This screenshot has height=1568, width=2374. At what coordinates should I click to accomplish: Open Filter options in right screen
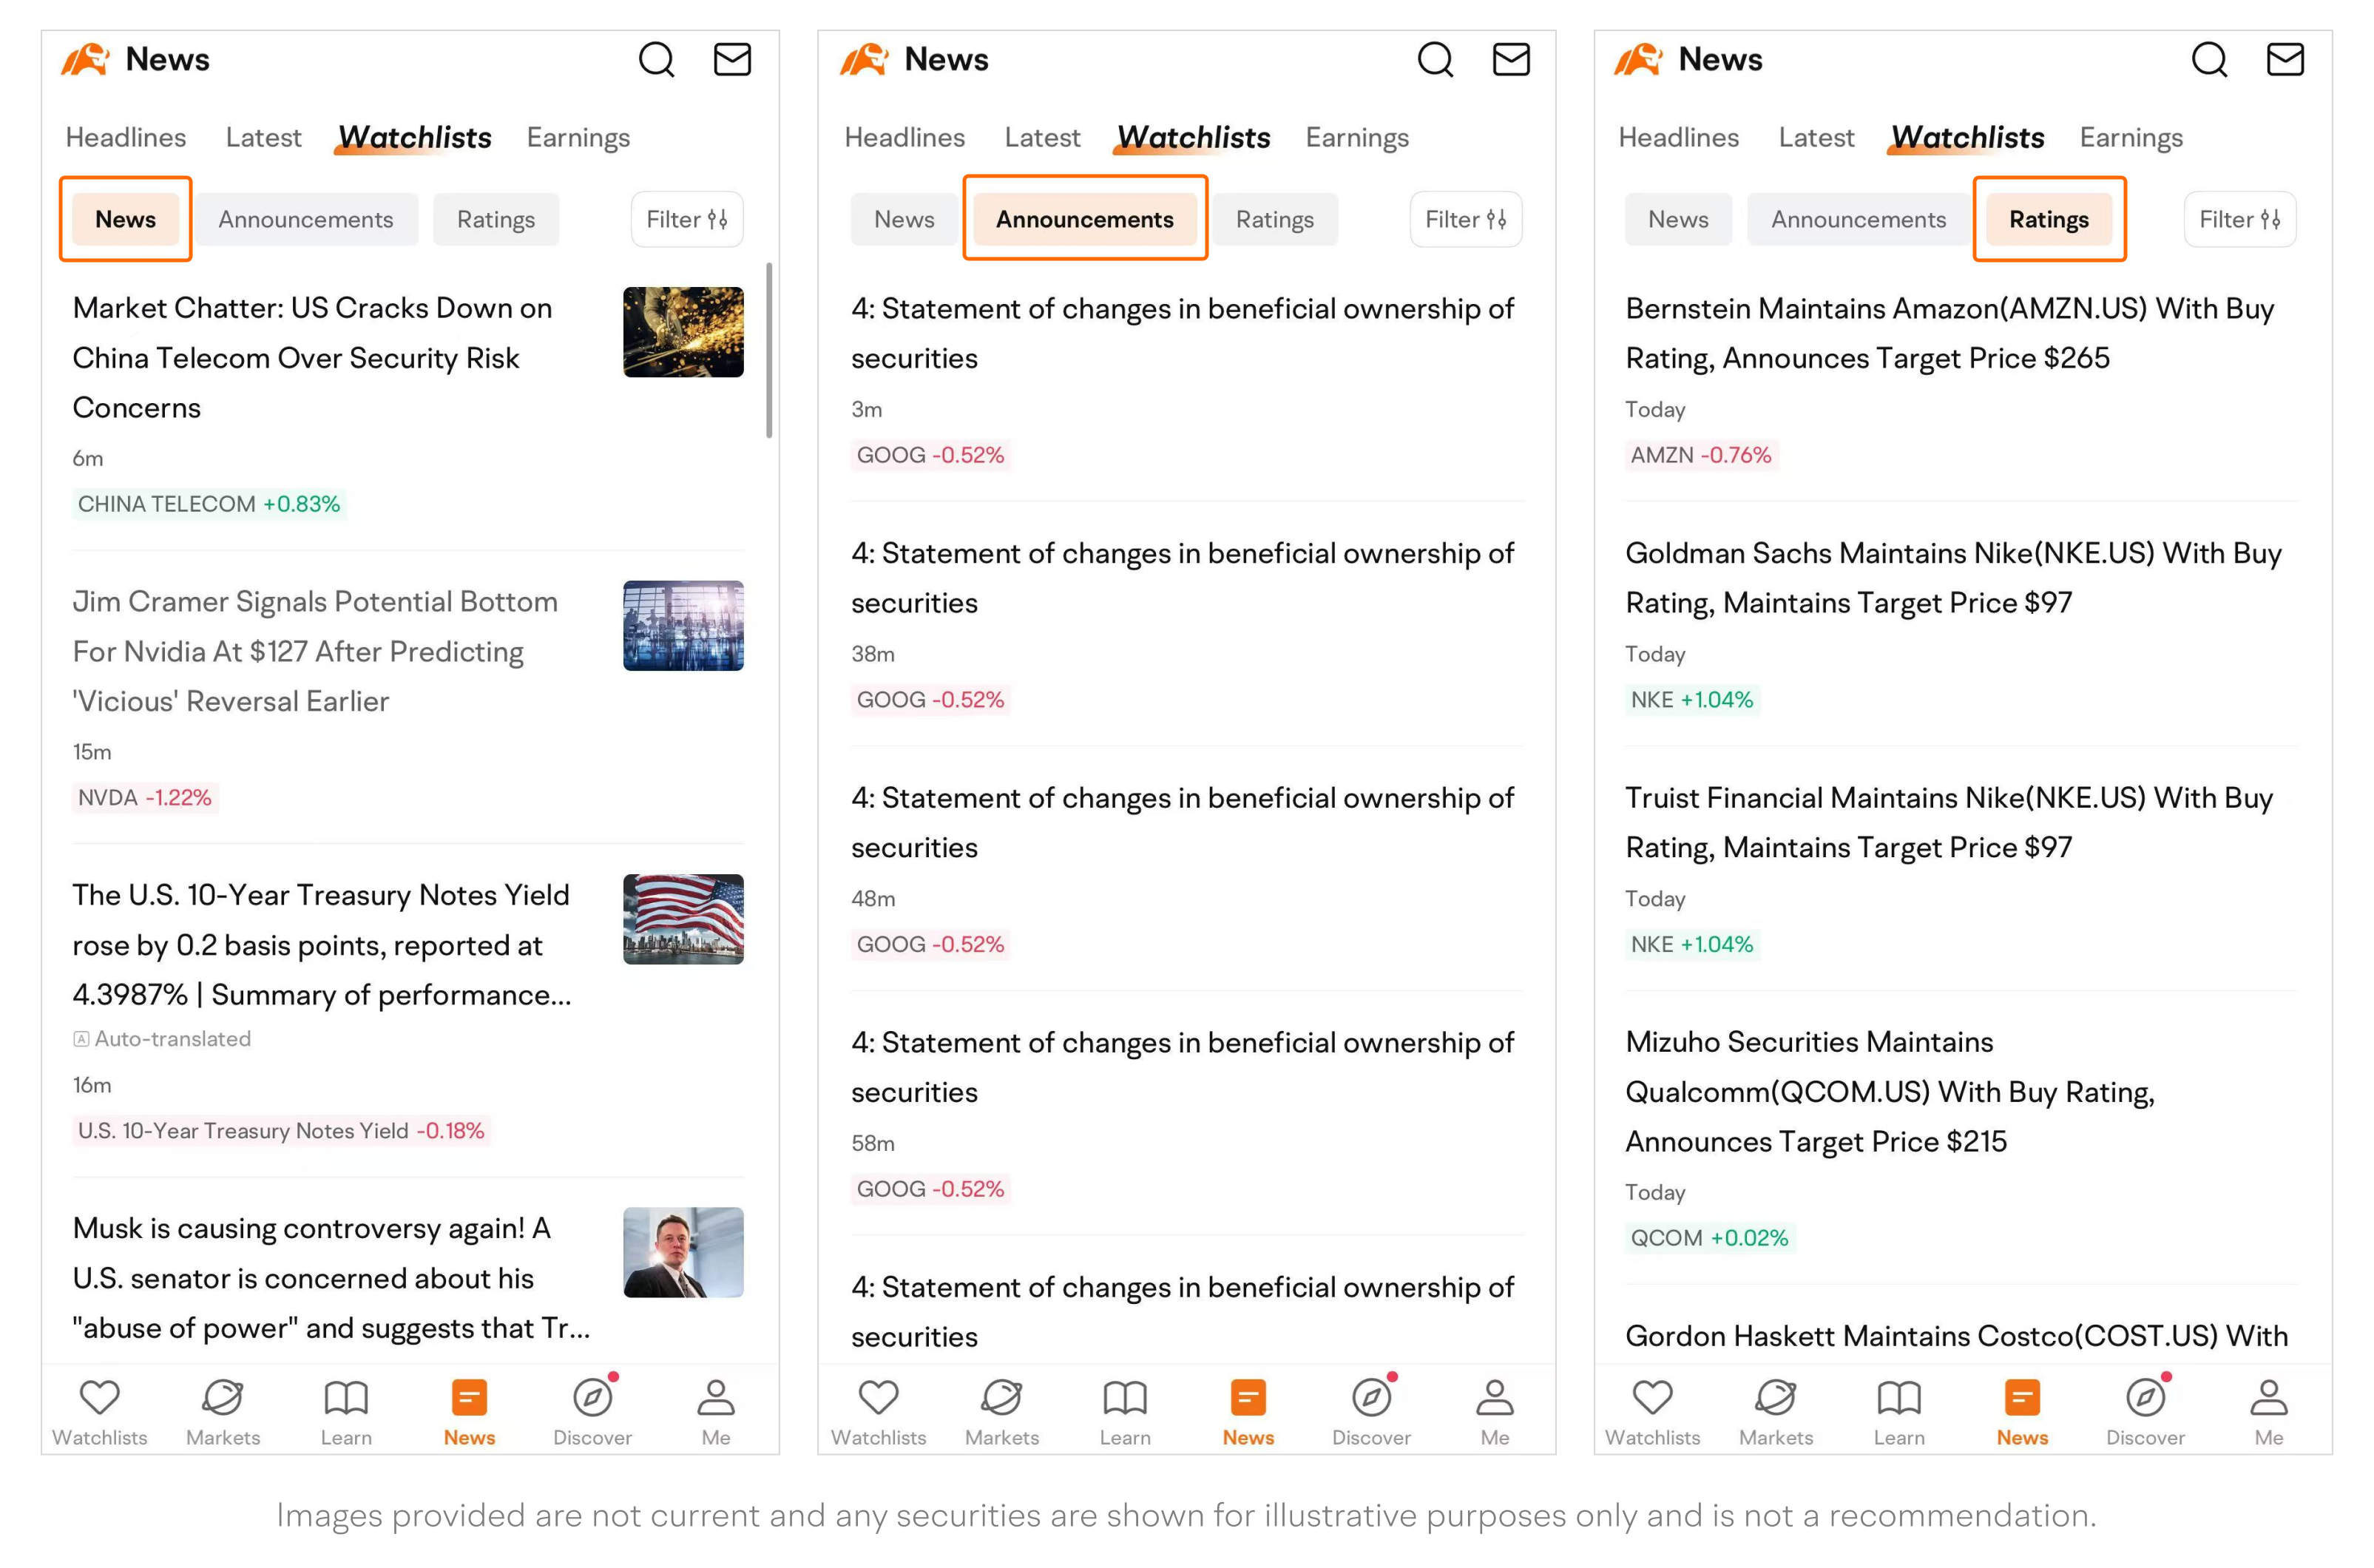tap(2239, 219)
